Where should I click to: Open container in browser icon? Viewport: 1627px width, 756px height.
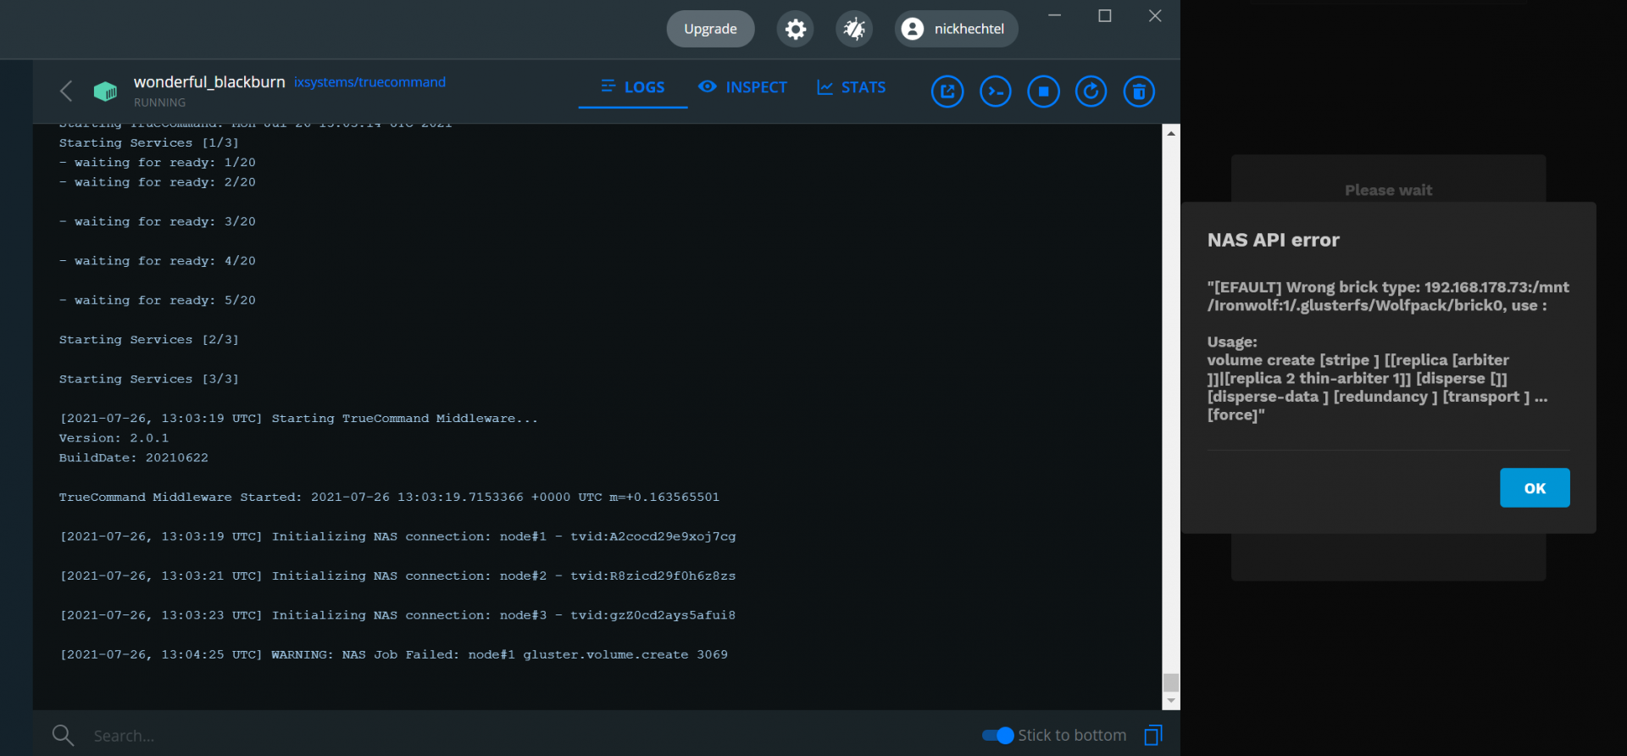click(x=947, y=92)
